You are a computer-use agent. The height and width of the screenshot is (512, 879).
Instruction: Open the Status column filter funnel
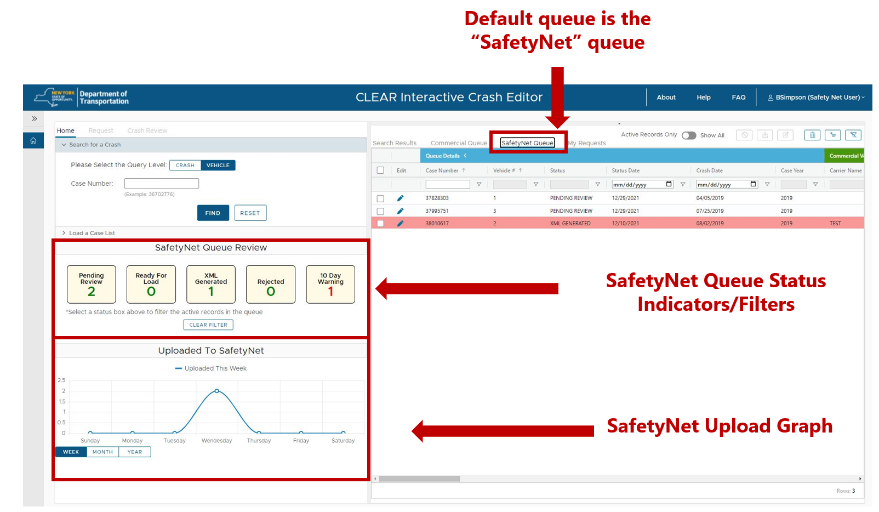point(598,184)
